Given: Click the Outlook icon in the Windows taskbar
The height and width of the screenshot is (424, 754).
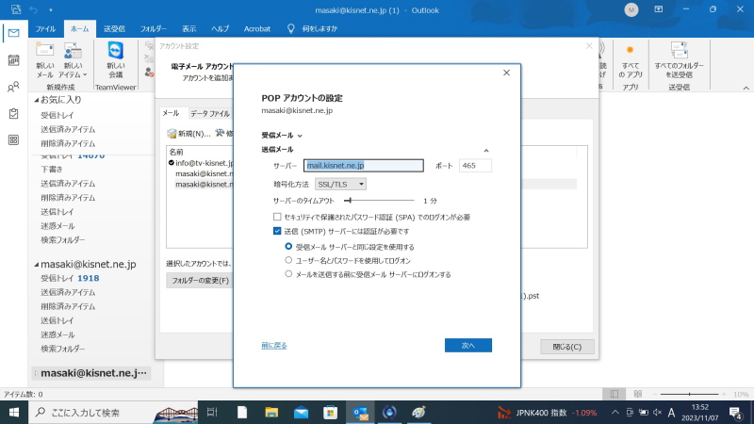Looking at the screenshot, I should tap(359, 413).
